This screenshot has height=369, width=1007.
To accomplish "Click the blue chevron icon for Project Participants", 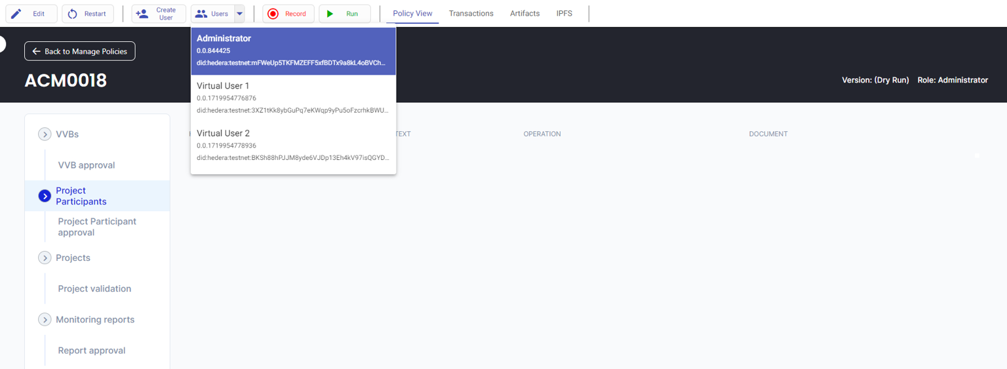I will pyautogui.click(x=45, y=196).
